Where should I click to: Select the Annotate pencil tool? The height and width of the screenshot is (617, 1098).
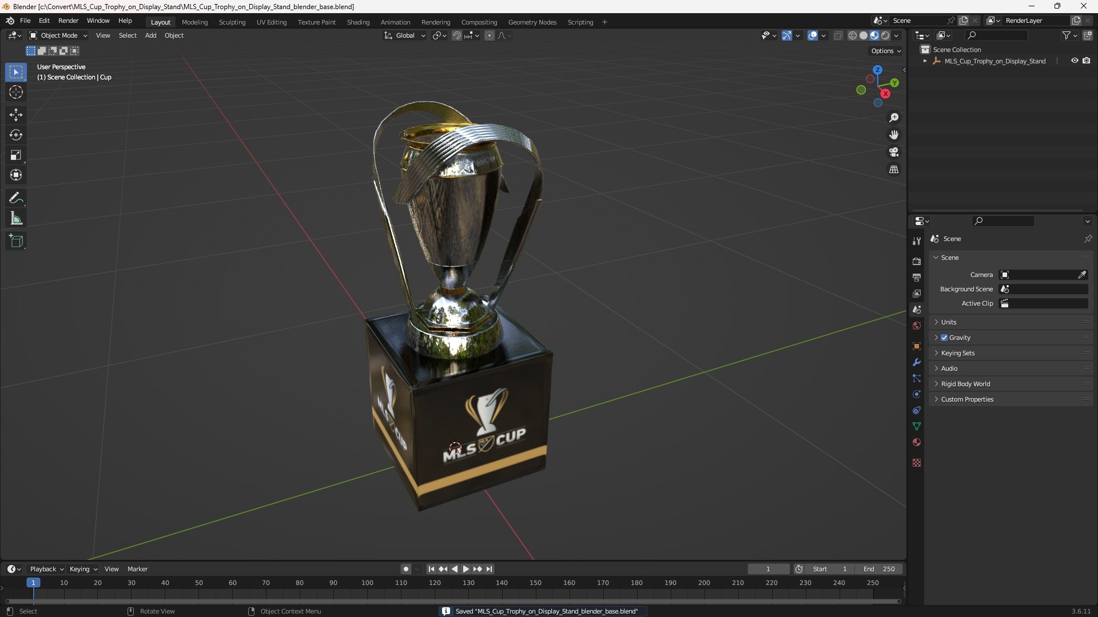[16, 198]
